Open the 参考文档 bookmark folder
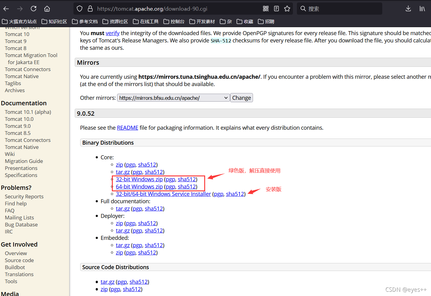This screenshot has width=431, height=296. pyautogui.click(x=85, y=22)
